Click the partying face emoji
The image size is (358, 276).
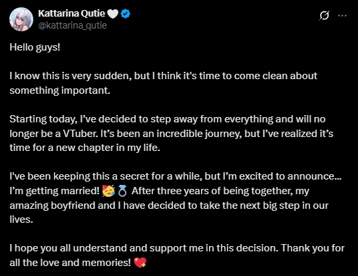click(108, 191)
